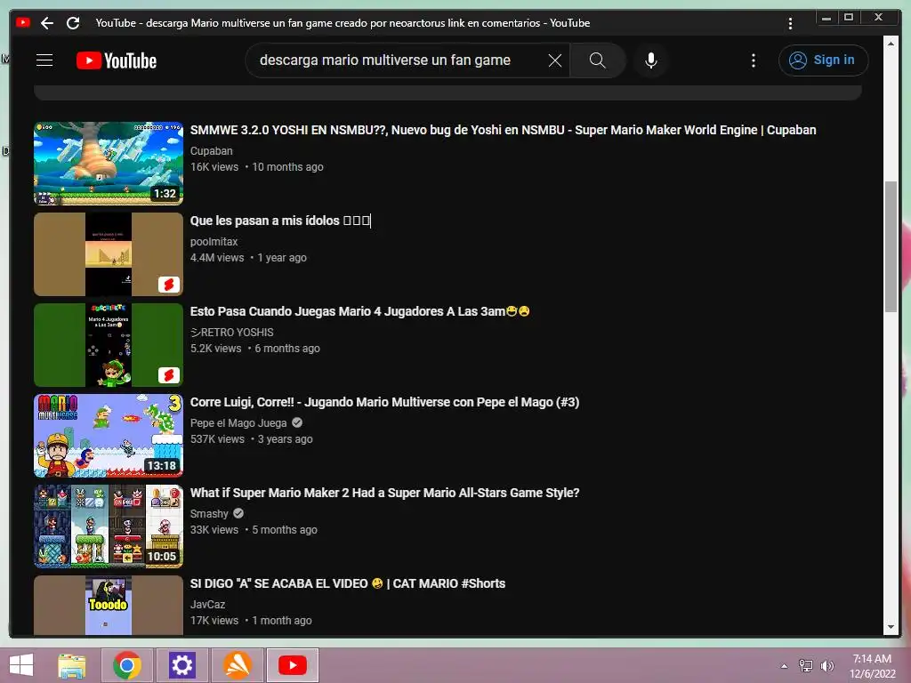The image size is (911, 683).
Task: Click the Super Mario All-Stars 10:05 thumbnail
Action: pyautogui.click(x=109, y=526)
